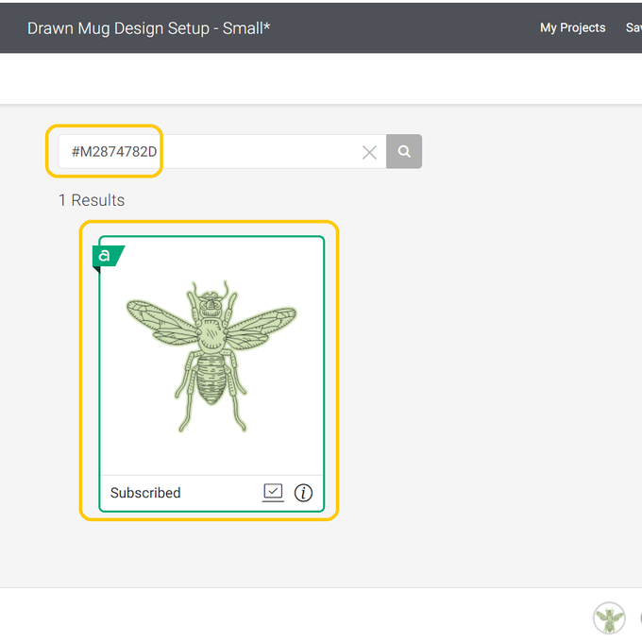Click the bee's head in the illustration
642x642 pixels.
(x=211, y=302)
